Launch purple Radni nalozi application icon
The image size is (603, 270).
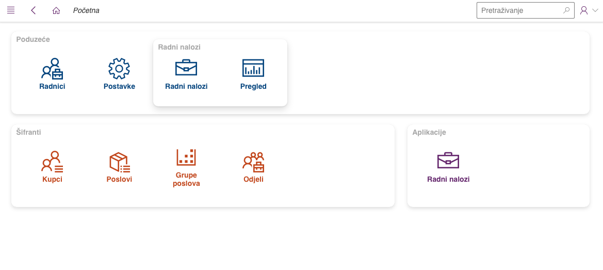click(448, 161)
